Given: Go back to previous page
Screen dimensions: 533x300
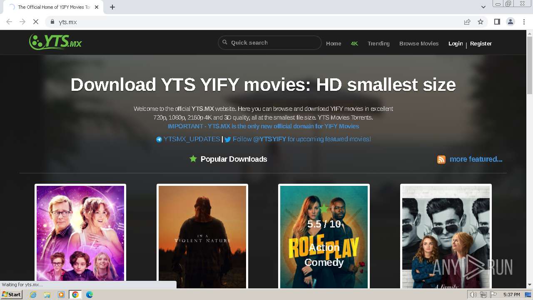Looking at the screenshot, I should (x=9, y=22).
